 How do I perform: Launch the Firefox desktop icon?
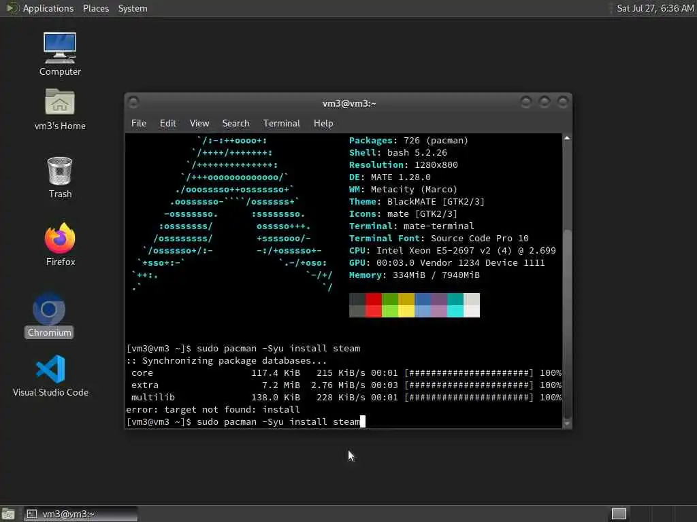point(60,245)
